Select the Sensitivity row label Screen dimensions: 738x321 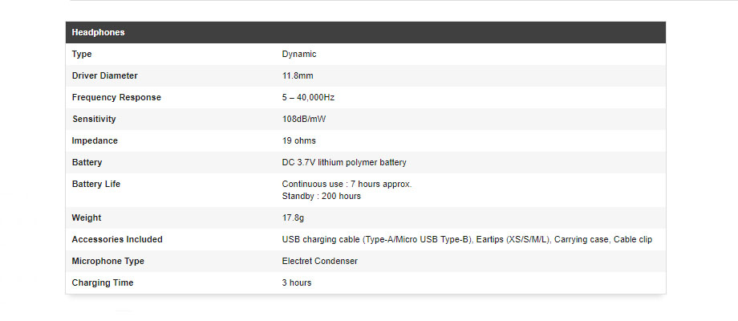point(94,119)
